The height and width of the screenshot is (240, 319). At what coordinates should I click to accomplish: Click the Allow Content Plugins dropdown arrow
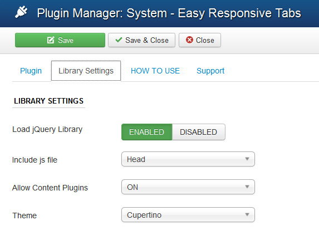point(247,187)
